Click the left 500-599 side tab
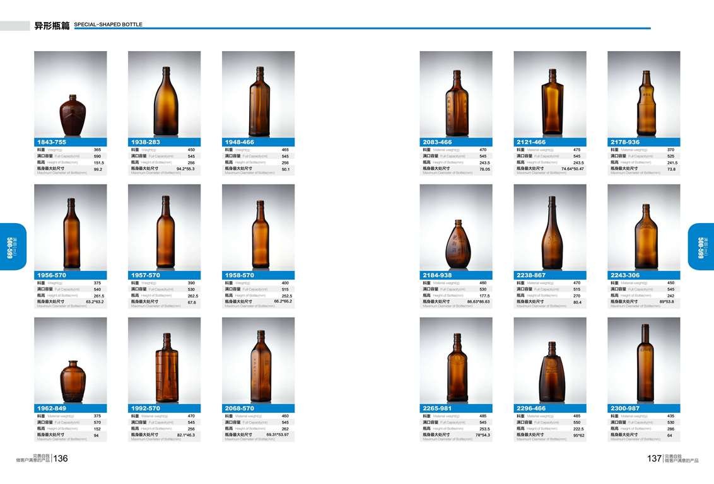This screenshot has height=484, width=714. coord(13,246)
